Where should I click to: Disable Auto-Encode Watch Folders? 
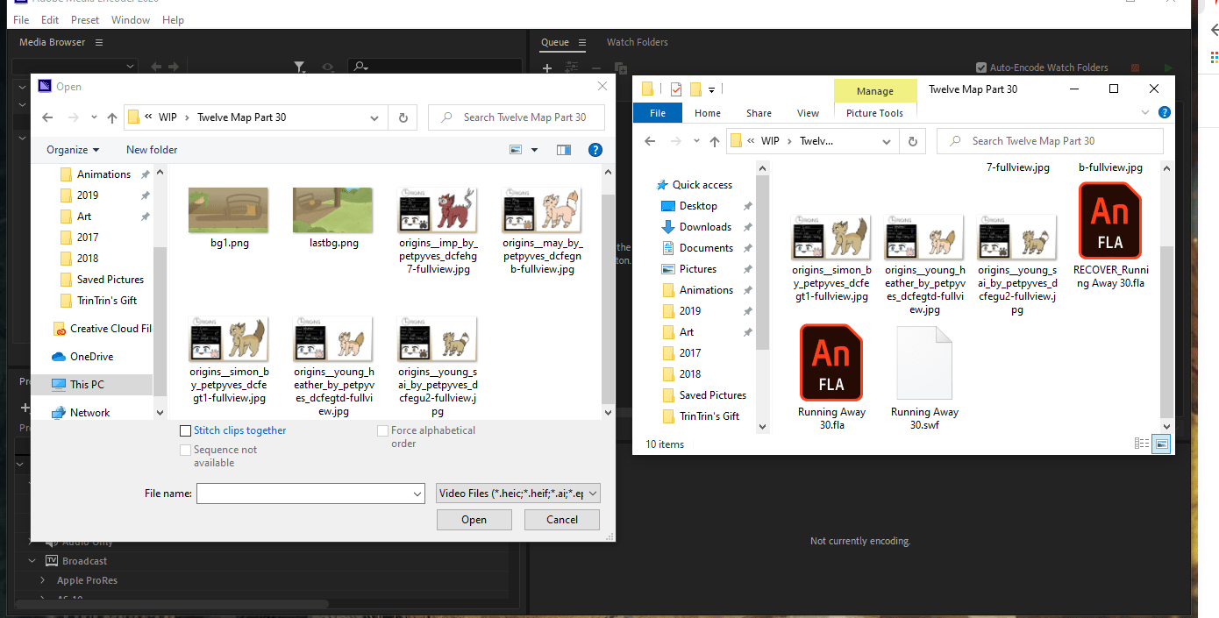(980, 67)
